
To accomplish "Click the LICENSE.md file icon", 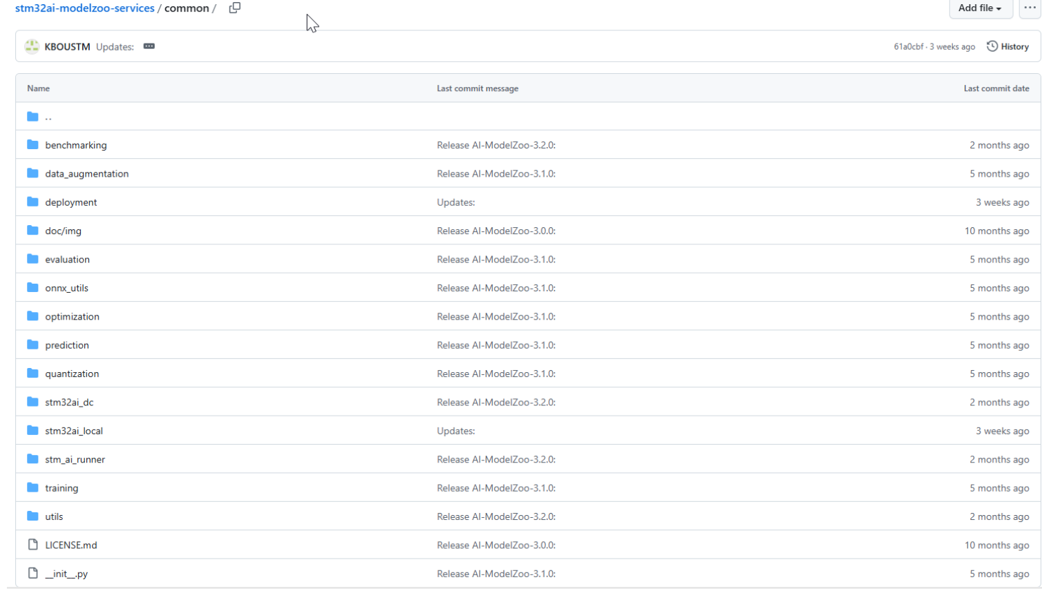I will [x=32, y=545].
